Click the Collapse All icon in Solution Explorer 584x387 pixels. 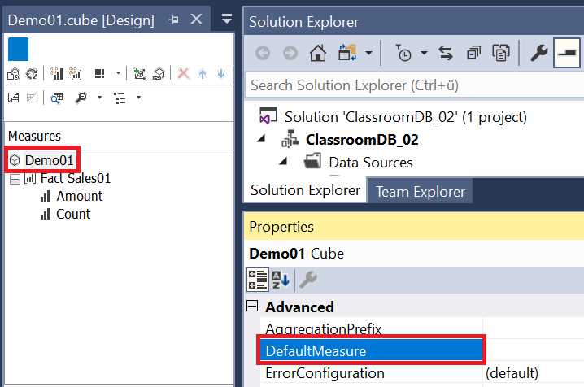coord(473,54)
